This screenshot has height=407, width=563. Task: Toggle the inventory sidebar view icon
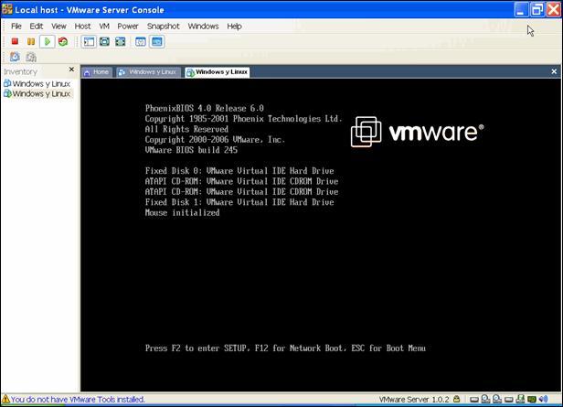[x=89, y=42]
